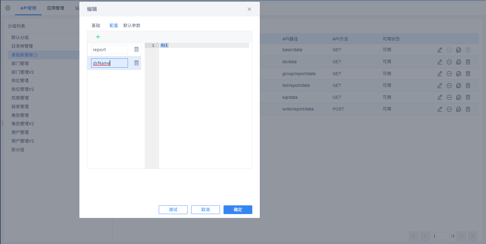The height and width of the screenshot is (244, 486).
Task: Delete the report parameter row
Action: click(136, 49)
